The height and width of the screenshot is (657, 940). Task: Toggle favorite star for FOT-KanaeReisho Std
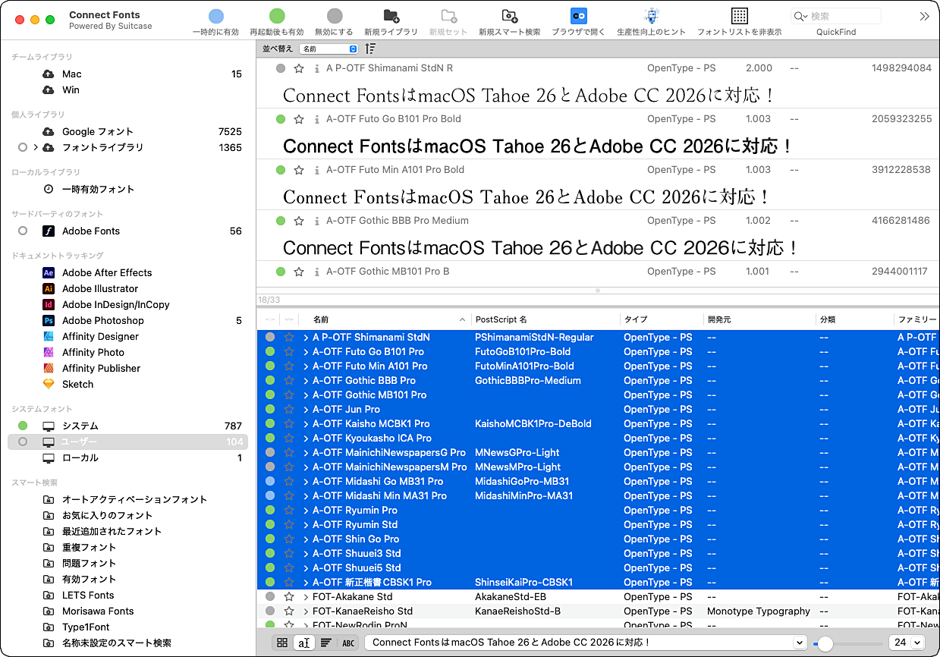pyautogui.click(x=289, y=611)
